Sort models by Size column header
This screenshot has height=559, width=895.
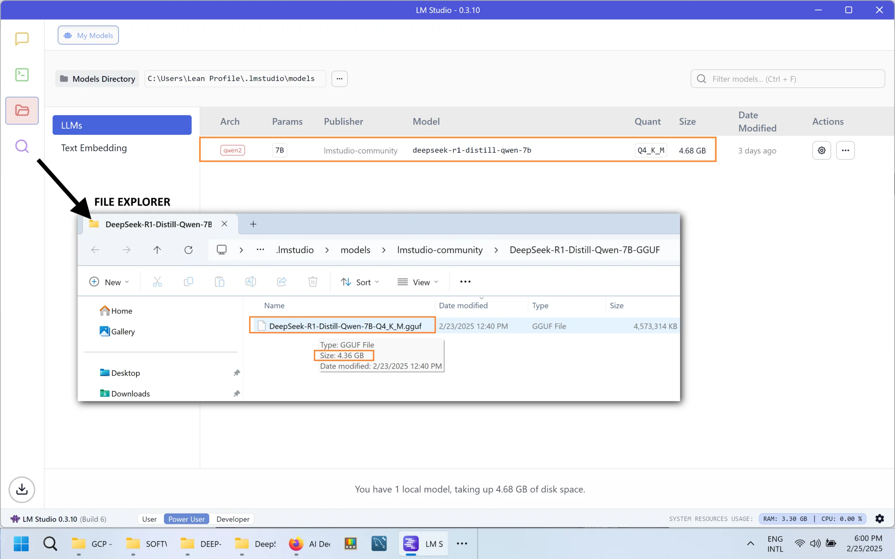click(x=687, y=122)
